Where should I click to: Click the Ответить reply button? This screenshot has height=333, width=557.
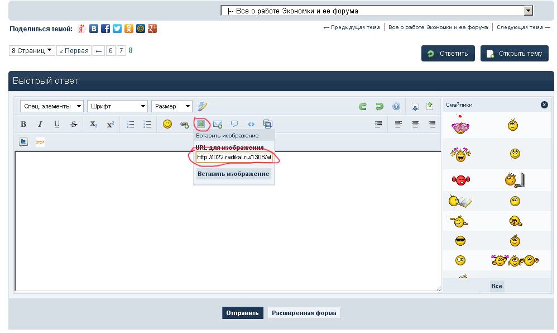[x=448, y=54]
